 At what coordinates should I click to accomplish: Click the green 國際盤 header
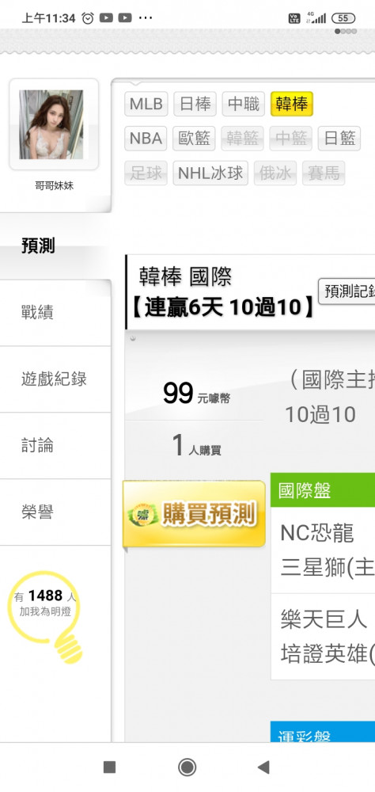coord(323,490)
